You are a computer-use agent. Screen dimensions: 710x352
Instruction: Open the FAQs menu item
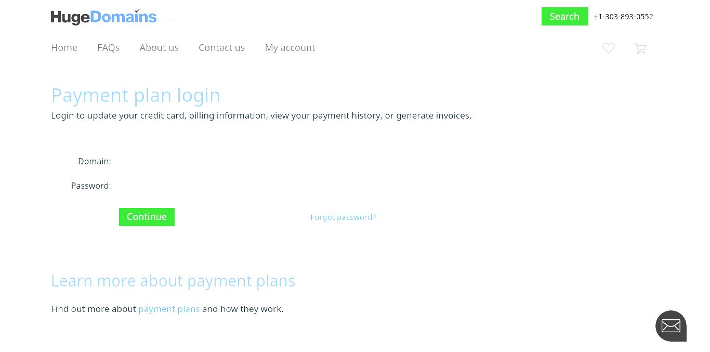108,47
